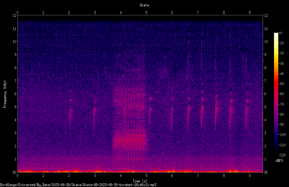Screen dimensions: 289x187
Task: Click the "11" tick on the left frequency axis
Action: tap(14, 28)
